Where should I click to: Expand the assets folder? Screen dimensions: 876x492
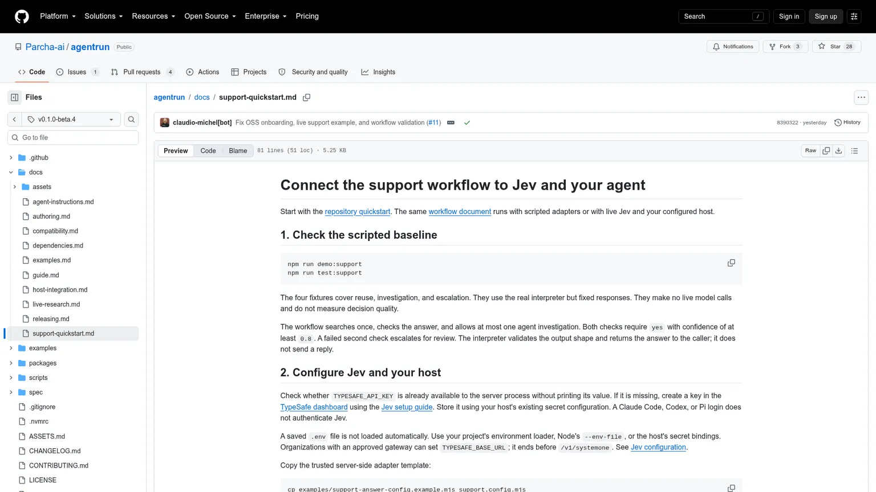tap(15, 187)
